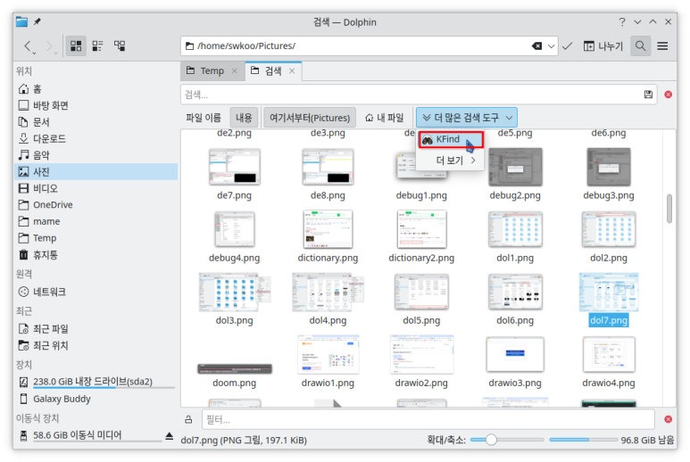The image size is (690, 462).
Task: Select the dictionary.png thumbnail
Action: click(x=328, y=229)
